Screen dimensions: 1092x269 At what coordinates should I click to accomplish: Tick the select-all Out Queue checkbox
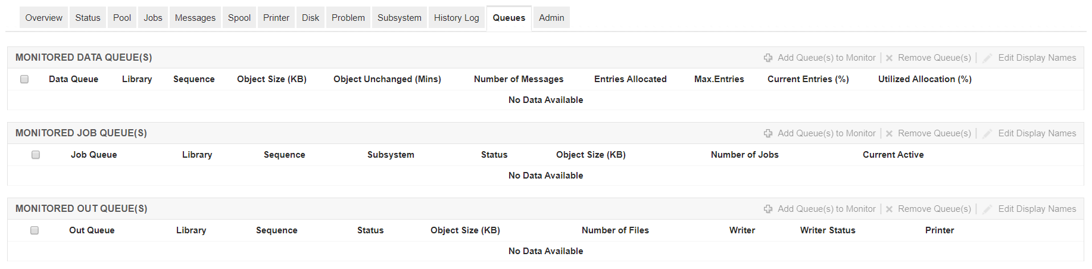point(35,230)
